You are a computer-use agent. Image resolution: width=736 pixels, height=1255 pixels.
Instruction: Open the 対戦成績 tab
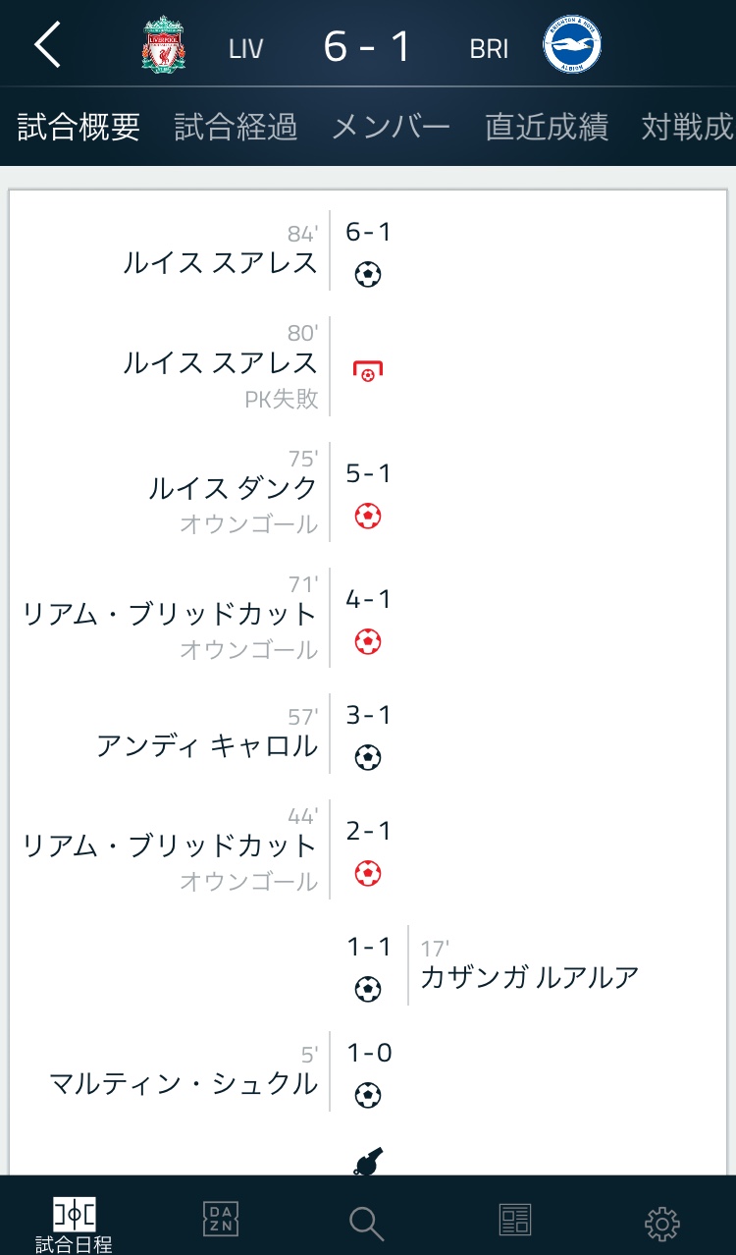click(x=687, y=127)
